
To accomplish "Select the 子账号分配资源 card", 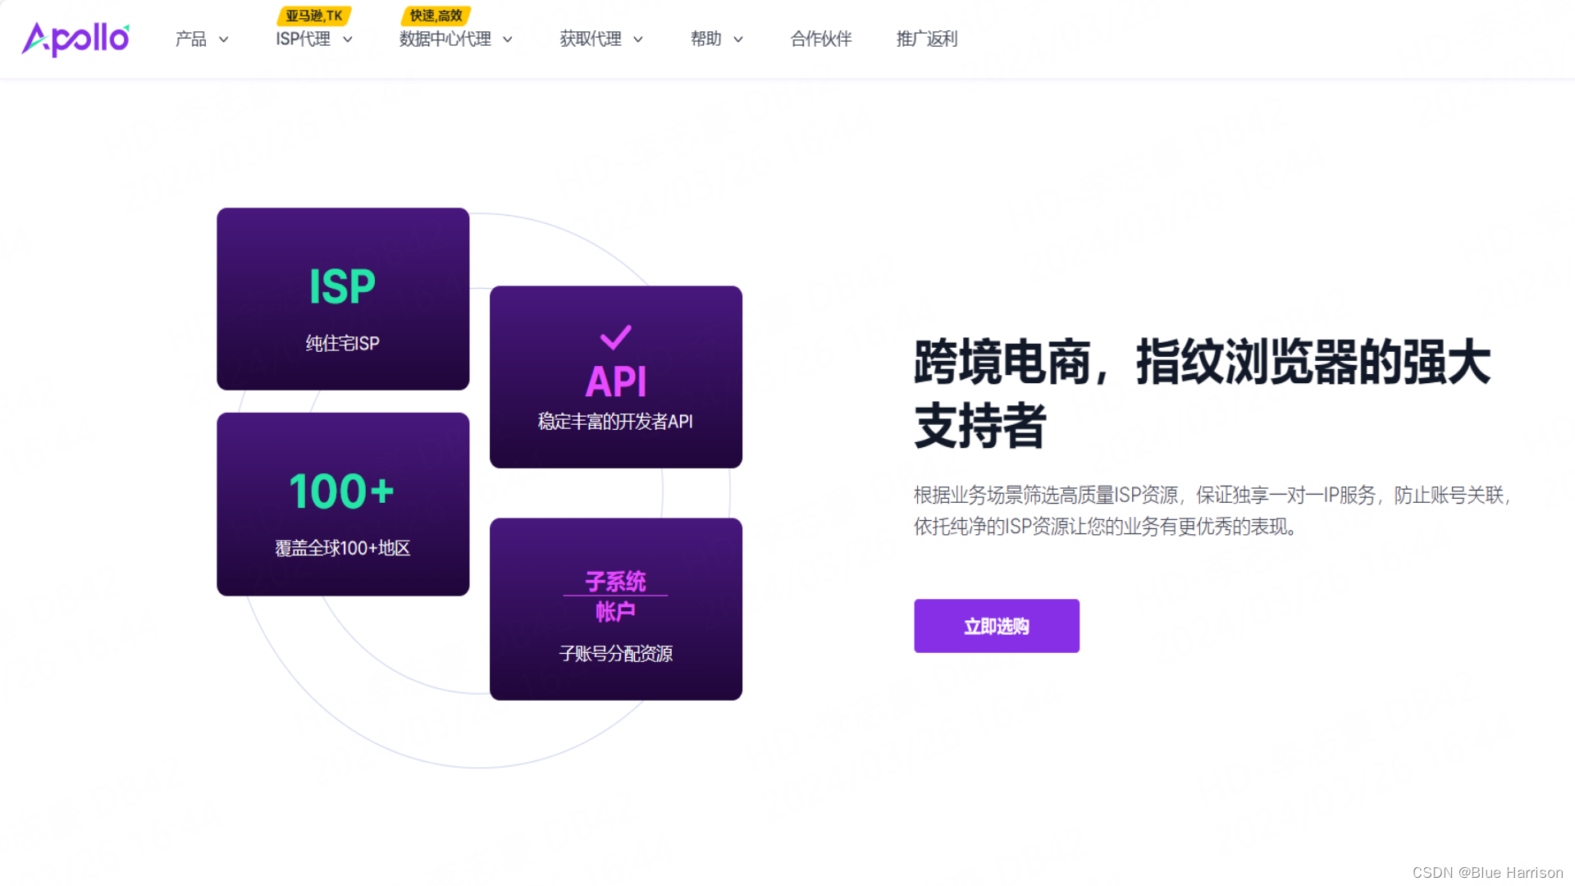I will pyautogui.click(x=615, y=654).
